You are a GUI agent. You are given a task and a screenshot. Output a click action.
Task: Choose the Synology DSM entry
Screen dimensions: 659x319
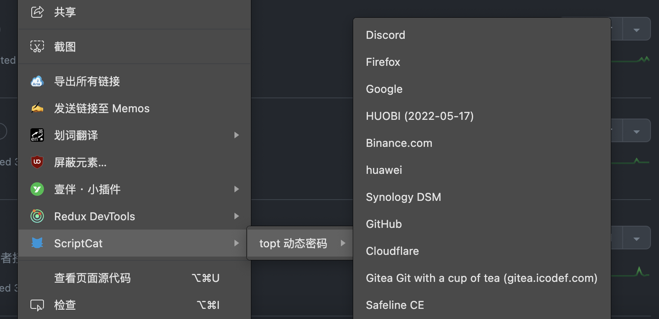coord(403,197)
